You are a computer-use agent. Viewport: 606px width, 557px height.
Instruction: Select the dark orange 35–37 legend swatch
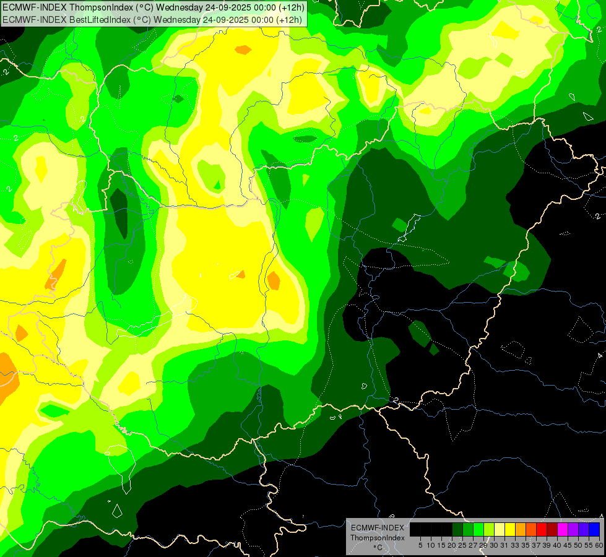531,529
